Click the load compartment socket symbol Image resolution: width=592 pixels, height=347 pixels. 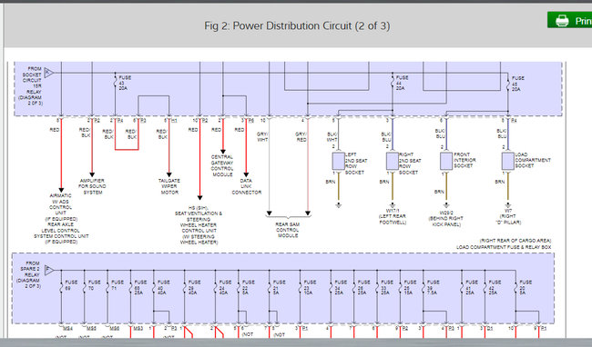coord(507,161)
